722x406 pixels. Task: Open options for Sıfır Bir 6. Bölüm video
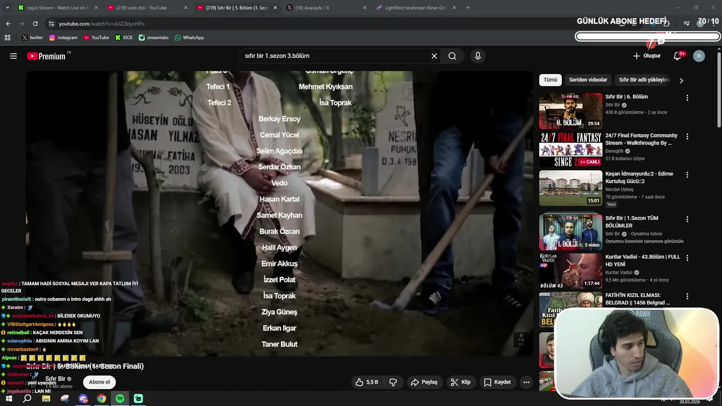687,98
